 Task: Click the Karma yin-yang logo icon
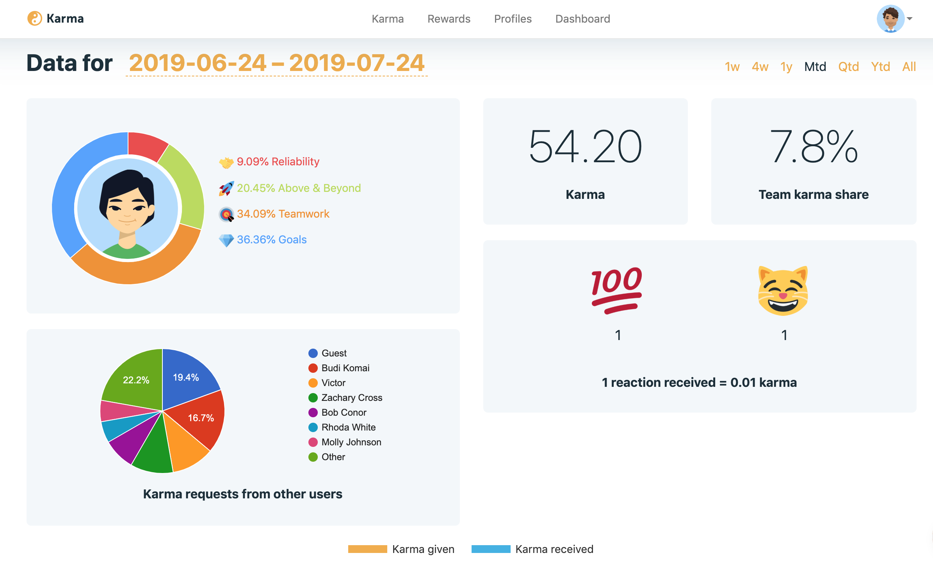(x=34, y=18)
